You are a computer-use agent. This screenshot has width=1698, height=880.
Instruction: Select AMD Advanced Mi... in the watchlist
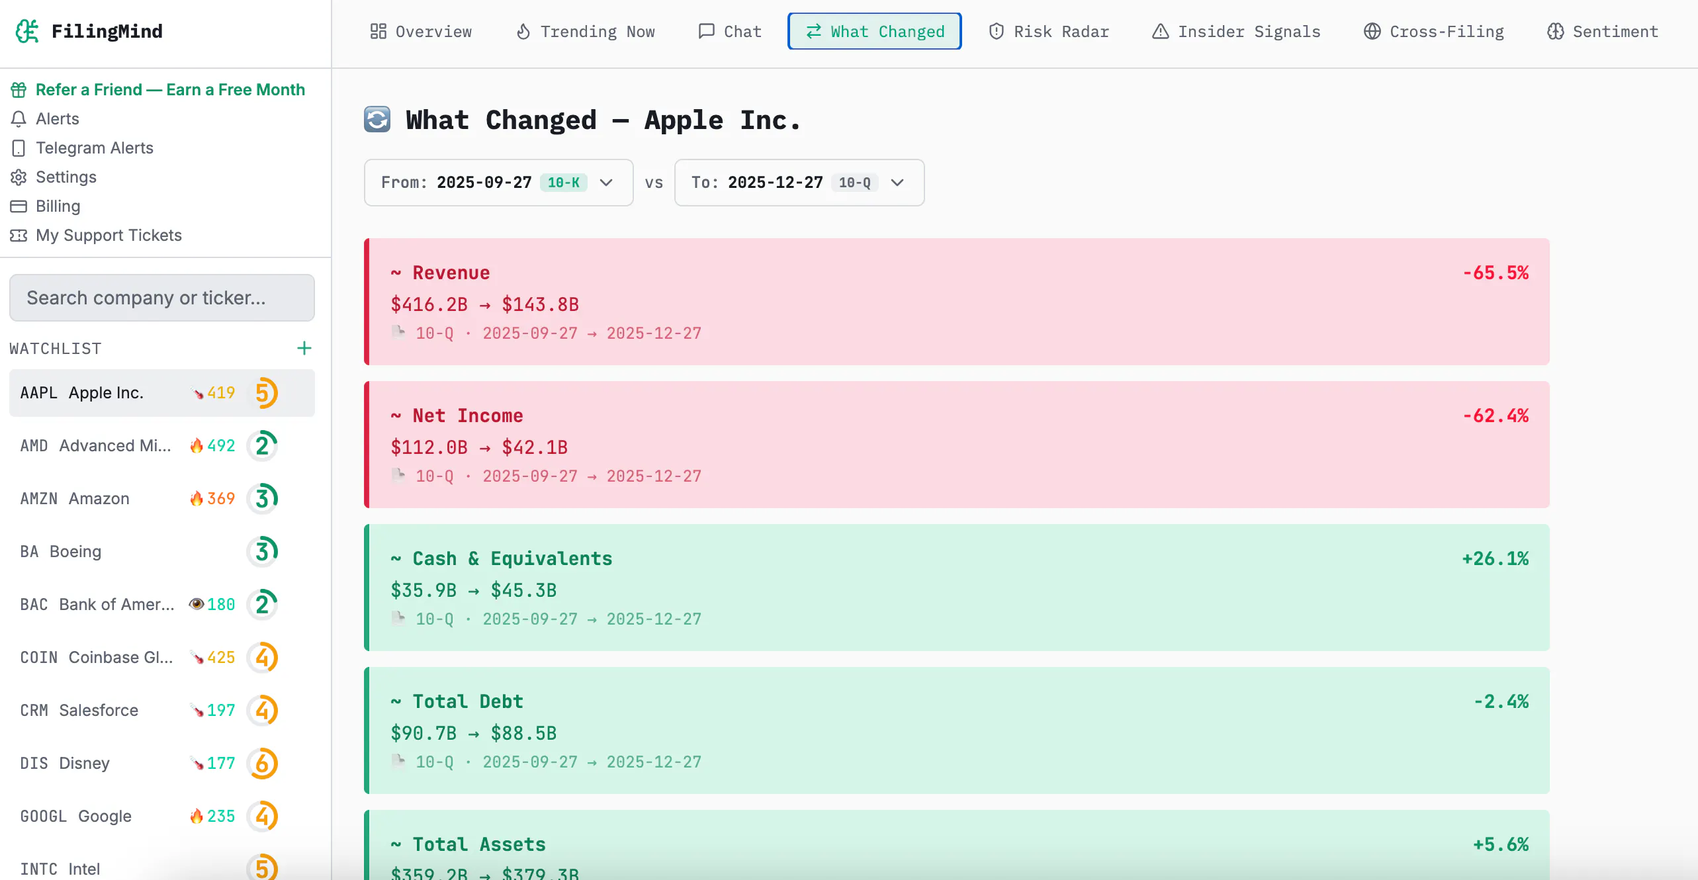click(162, 446)
